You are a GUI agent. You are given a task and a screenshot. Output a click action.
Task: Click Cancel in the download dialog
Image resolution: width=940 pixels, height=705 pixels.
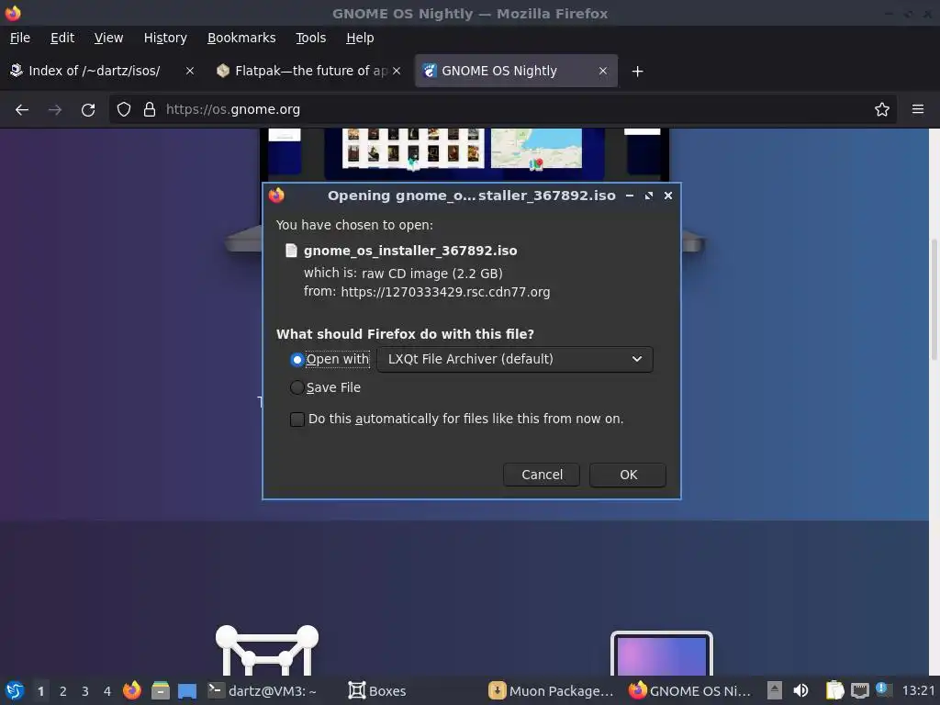[x=542, y=475]
